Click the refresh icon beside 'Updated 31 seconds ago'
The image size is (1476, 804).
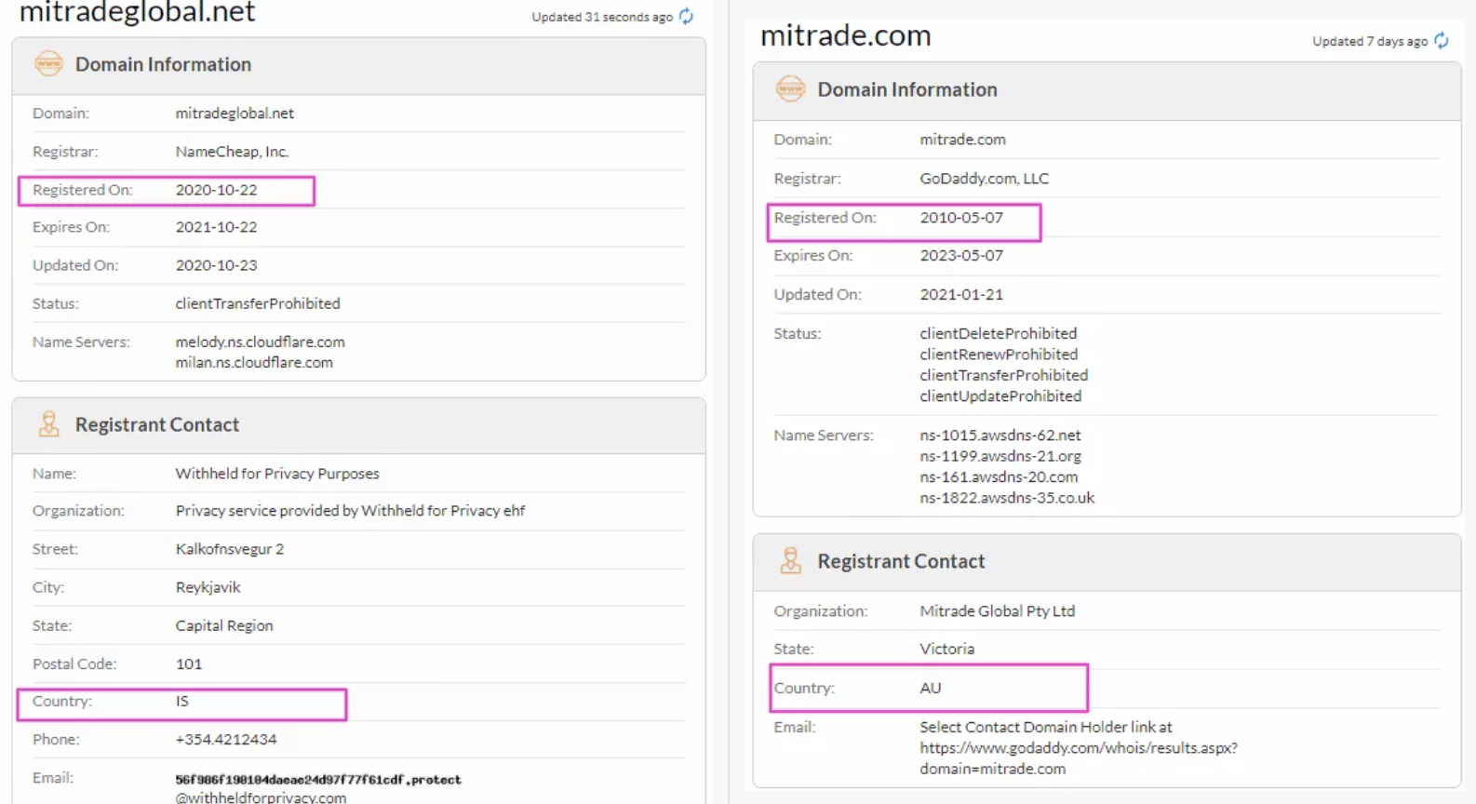(x=686, y=17)
